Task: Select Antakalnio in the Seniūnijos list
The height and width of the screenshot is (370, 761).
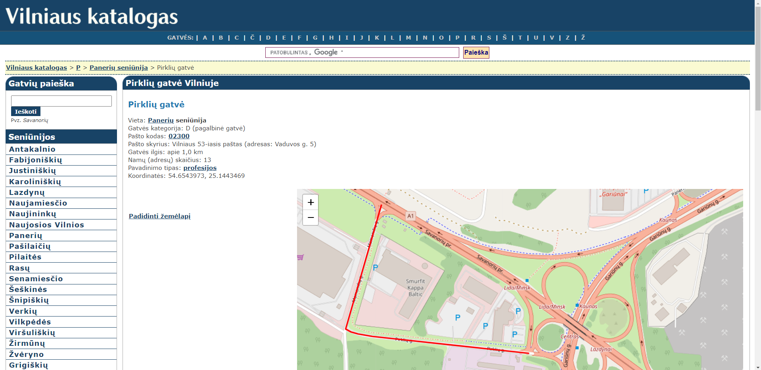Action: [x=33, y=149]
